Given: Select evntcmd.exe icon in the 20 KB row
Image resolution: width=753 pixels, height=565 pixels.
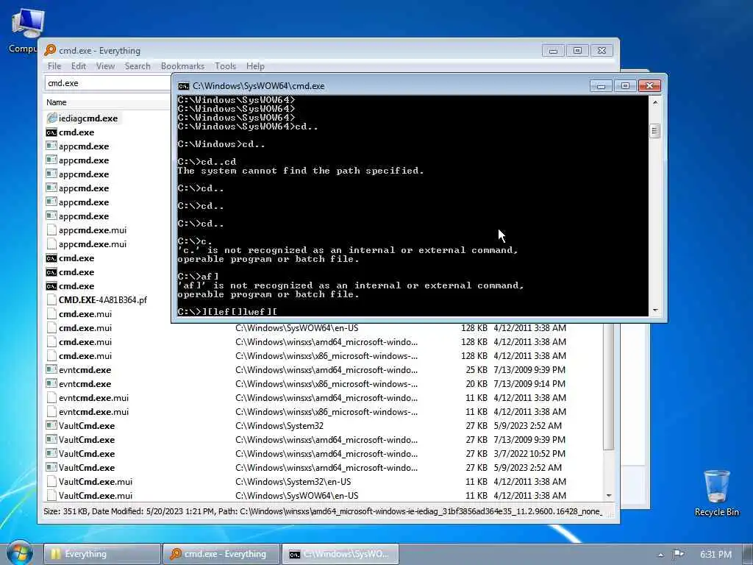Looking at the screenshot, I should tap(51, 383).
